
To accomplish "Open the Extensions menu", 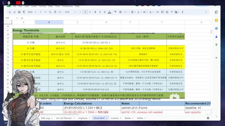I will tap(67, 6).
